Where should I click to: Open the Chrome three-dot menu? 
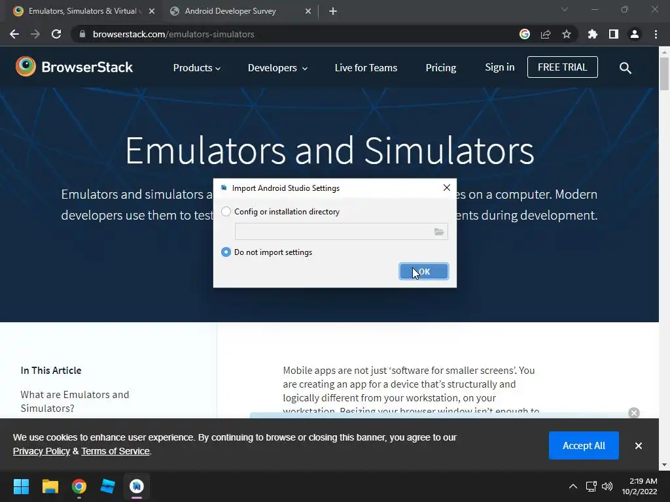(x=656, y=34)
